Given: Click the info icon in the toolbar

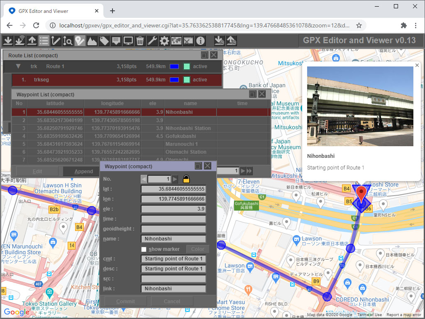Looking at the screenshot, I should click(200, 41).
